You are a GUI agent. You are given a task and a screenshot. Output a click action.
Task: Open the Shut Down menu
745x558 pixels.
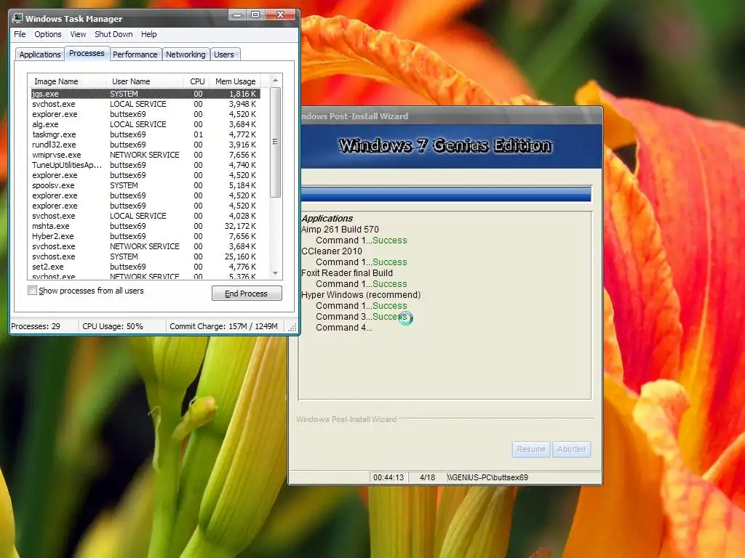click(x=113, y=34)
